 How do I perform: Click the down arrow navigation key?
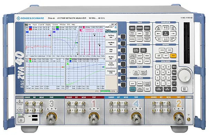(165, 39)
